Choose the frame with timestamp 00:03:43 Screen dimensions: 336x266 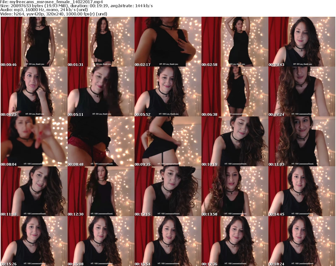(302, 42)
